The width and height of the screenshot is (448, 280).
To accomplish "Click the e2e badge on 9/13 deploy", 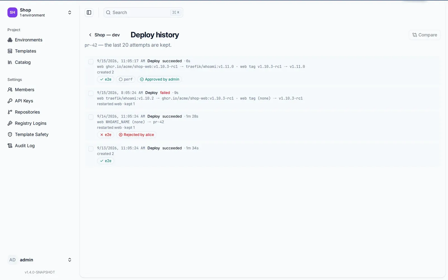I will (106, 161).
